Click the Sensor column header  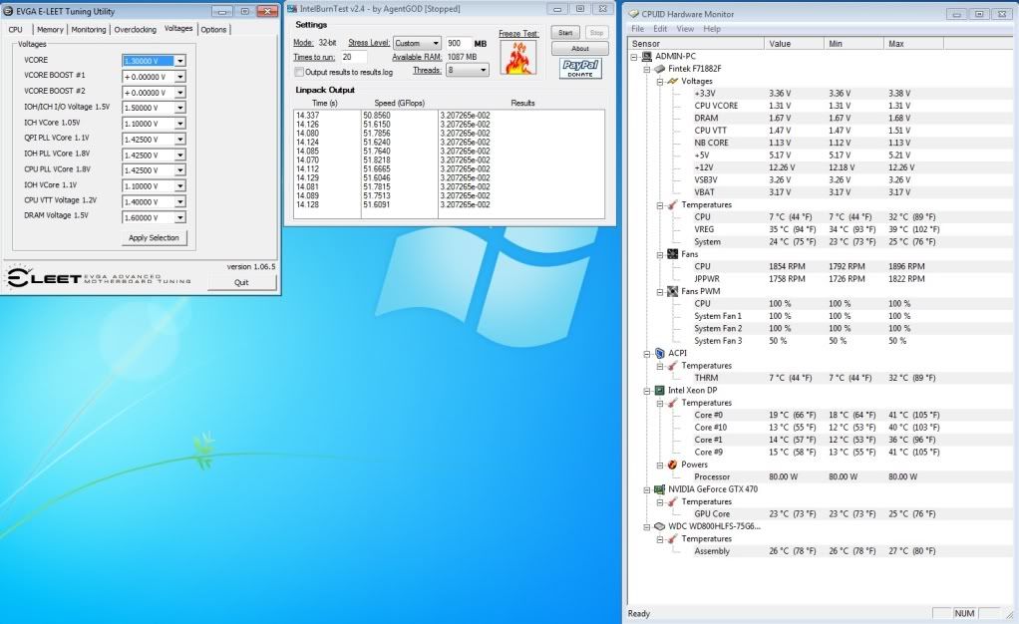[696, 44]
